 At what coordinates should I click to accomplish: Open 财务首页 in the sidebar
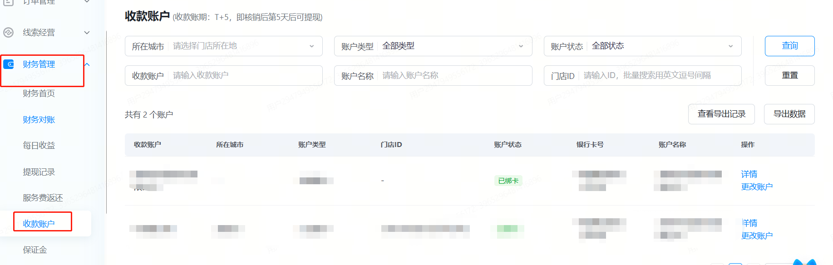point(39,93)
